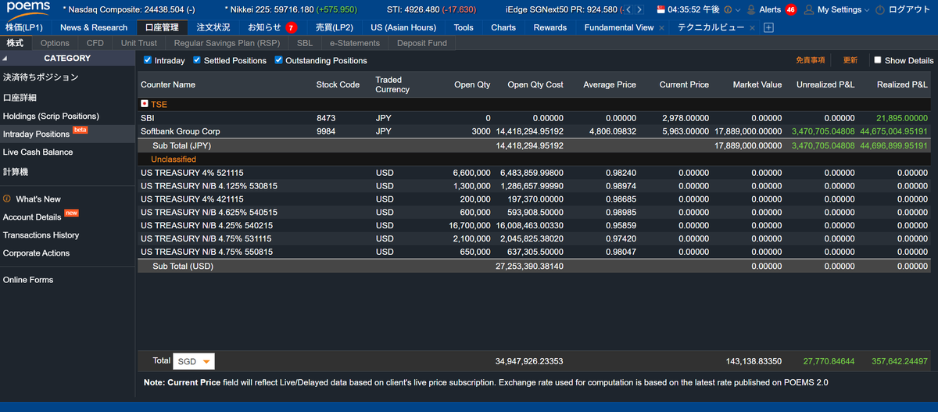Click the My Settings user icon
Viewport: 938px width, 412px height.
click(x=809, y=10)
